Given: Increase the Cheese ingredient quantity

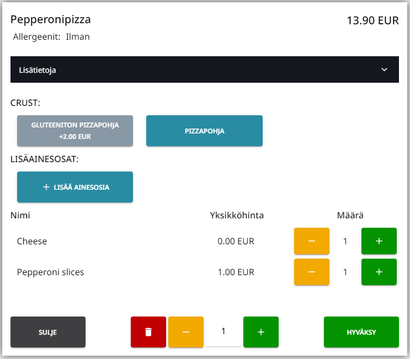Looking at the screenshot, I should click(379, 242).
